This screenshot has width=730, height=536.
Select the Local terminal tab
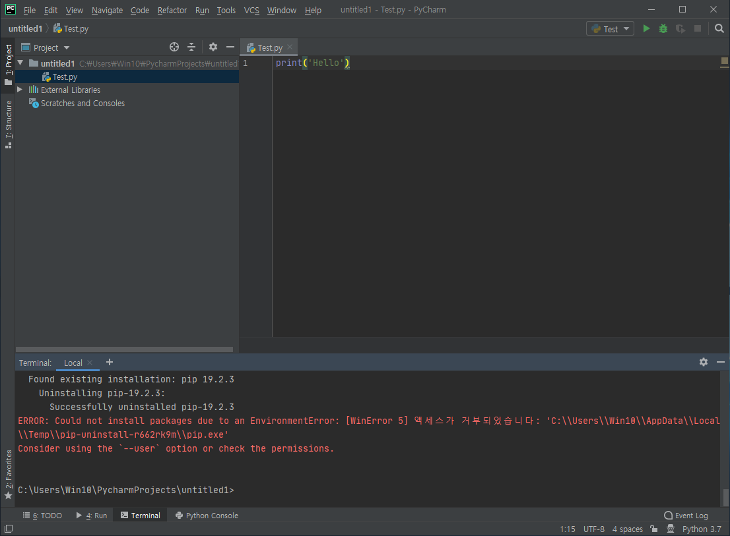click(x=73, y=363)
